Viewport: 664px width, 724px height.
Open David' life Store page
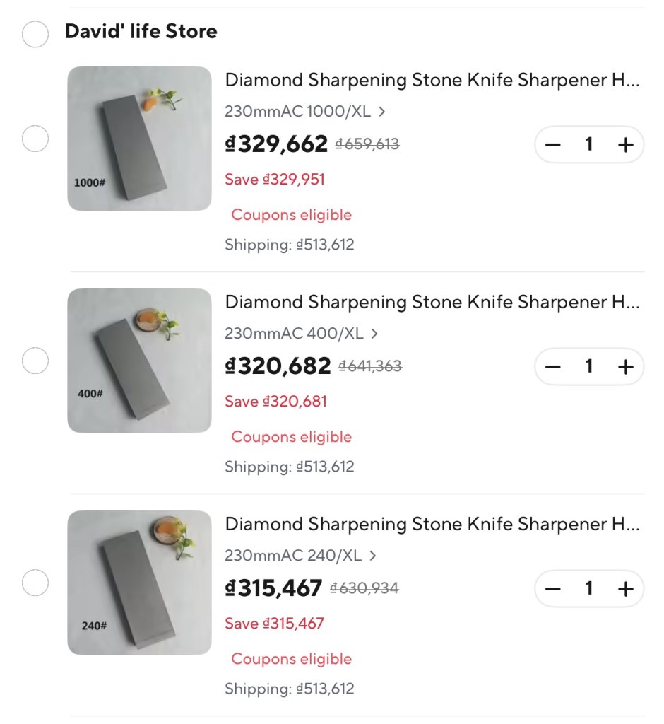(x=141, y=31)
